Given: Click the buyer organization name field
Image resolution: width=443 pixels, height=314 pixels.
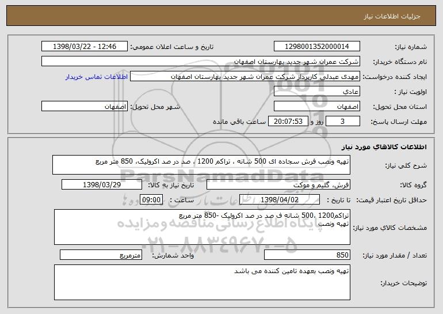Looking at the screenshot, I should pyautogui.click(x=201, y=62).
